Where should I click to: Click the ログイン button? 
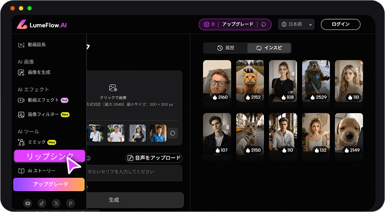[341, 25]
